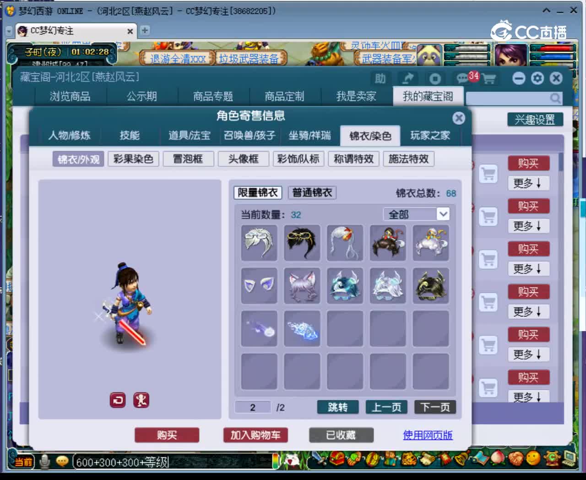Image resolution: width=586 pixels, height=480 pixels.
Task: Open 藏宝阁 settings gear icon
Action: click(x=537, y=78)
